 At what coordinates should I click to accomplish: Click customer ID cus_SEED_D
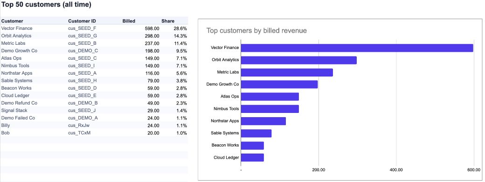pos(83,88)
